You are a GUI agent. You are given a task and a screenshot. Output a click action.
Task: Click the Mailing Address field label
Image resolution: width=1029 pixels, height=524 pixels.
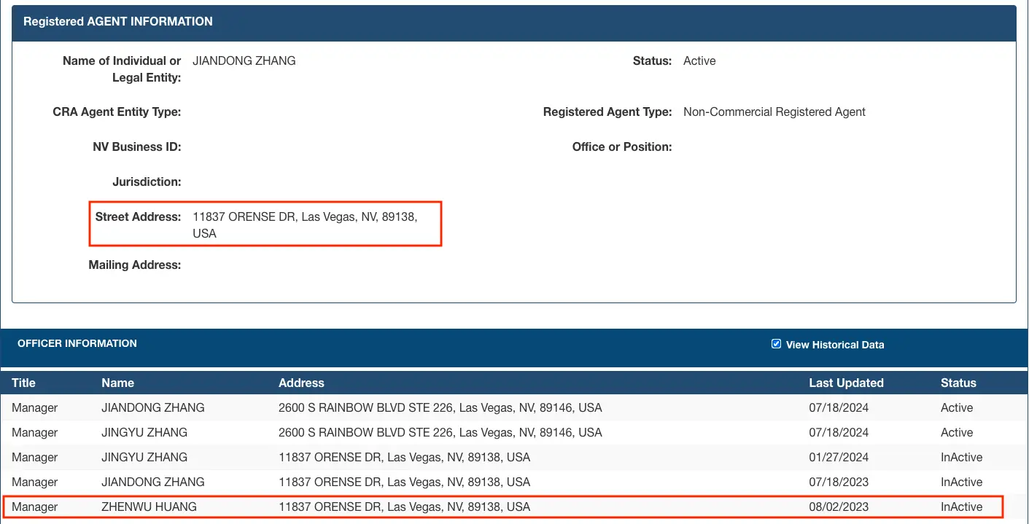pos(135,265)
